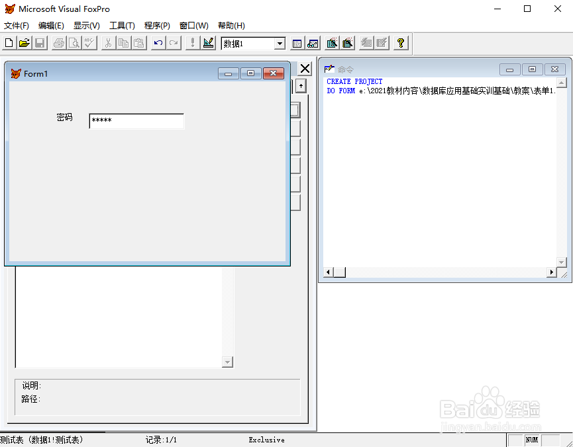
Task: Click the Cut scissors icon
Action: (108, 43)
